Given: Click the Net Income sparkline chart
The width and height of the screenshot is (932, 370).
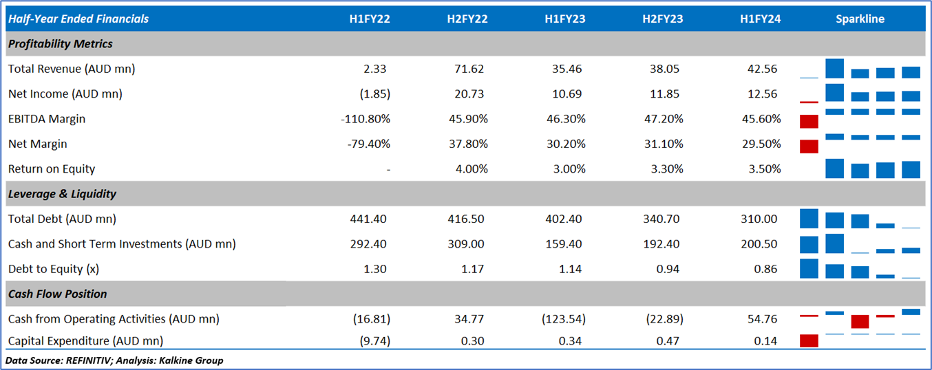Looking at the screenshot, I should click(x=860, y=94).
